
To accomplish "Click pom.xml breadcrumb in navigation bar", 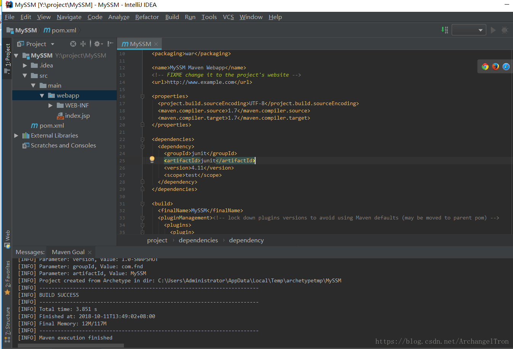I will click(x=60, y=30).
